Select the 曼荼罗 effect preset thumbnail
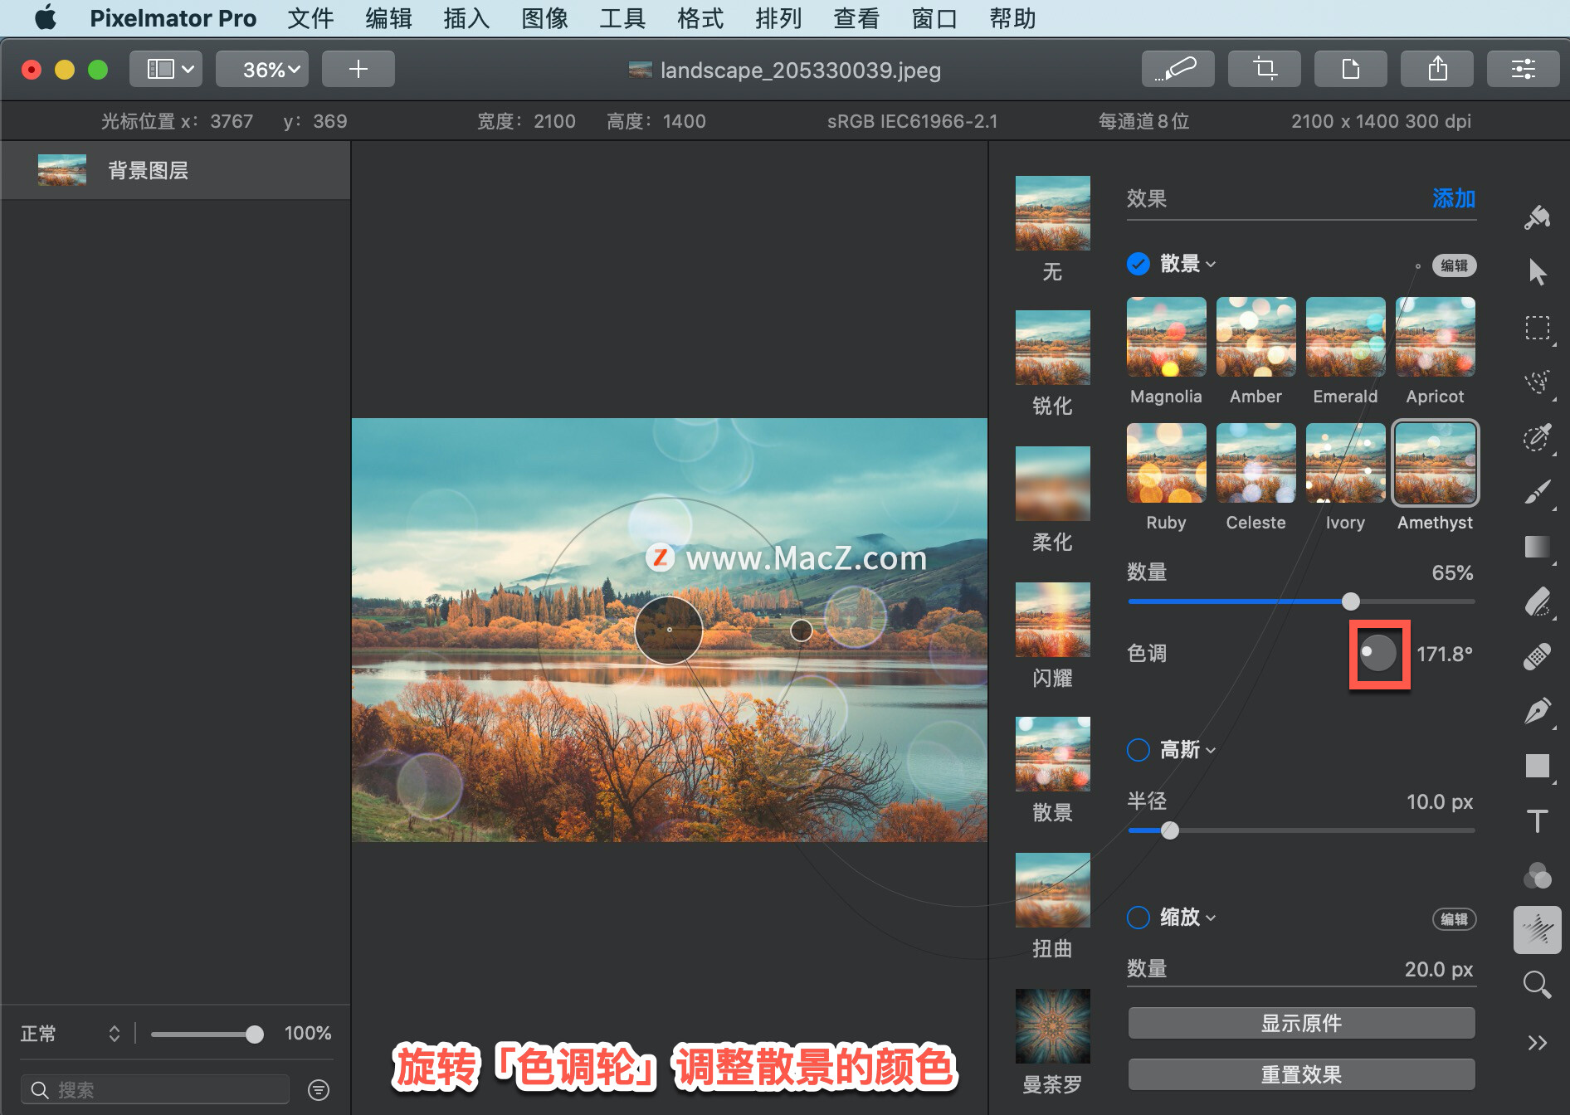 pos(1052,1026)
